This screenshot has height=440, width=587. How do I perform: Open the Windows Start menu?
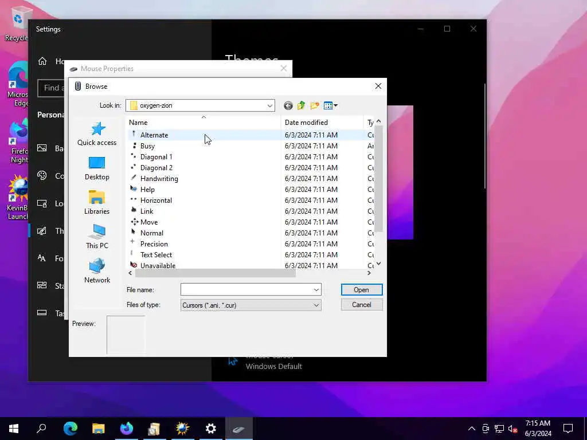[x=14, y=429]
